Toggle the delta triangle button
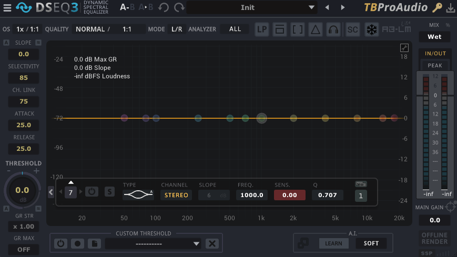Screen dimensions: 457x257 (x=316, y=29)
